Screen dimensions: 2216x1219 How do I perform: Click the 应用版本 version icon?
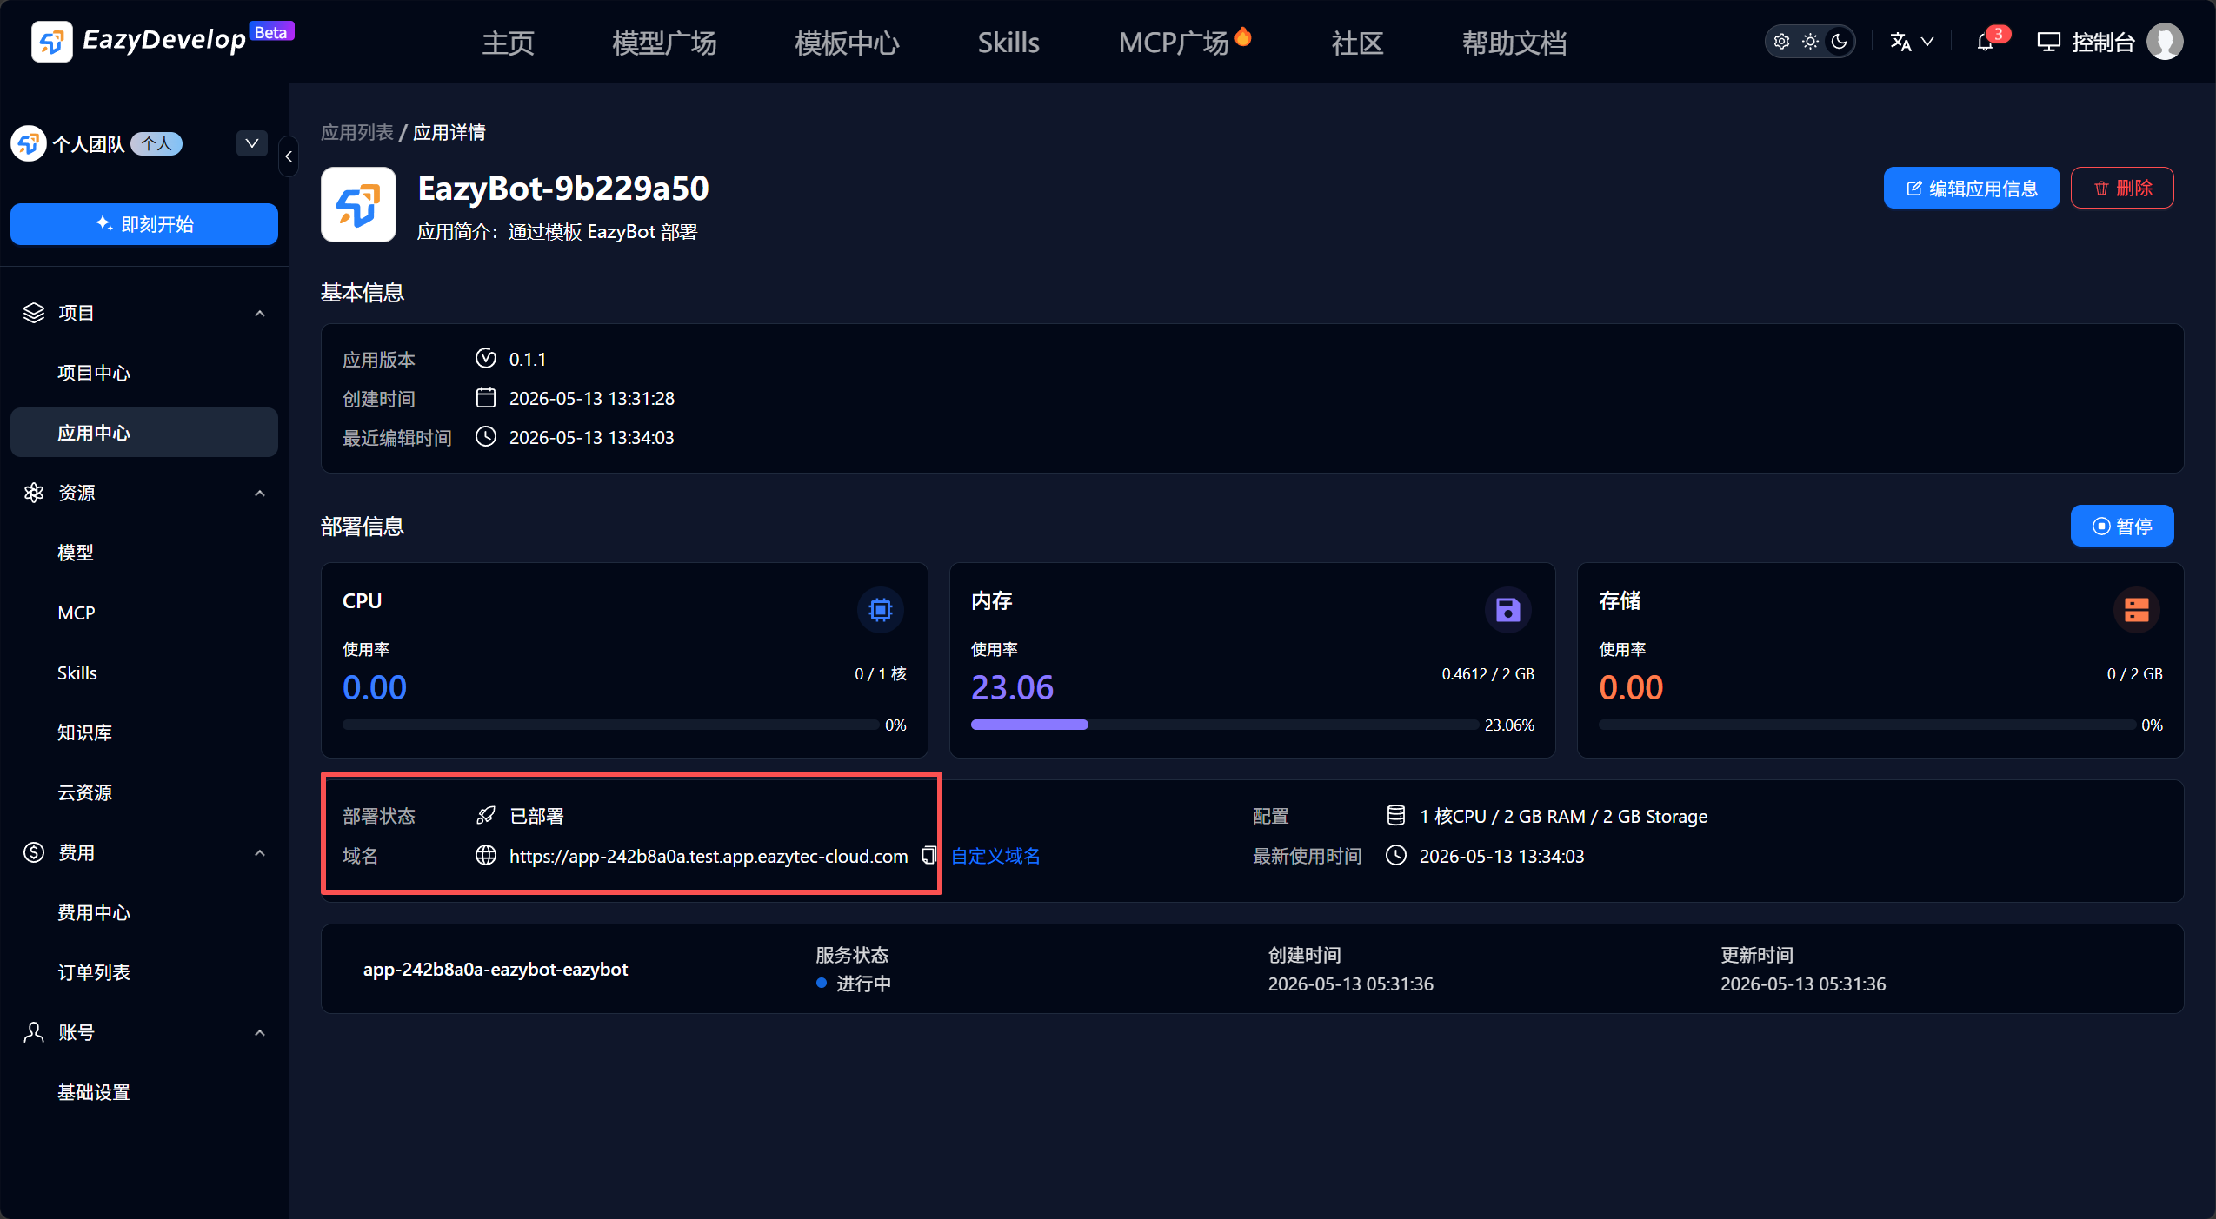(486, 359)
